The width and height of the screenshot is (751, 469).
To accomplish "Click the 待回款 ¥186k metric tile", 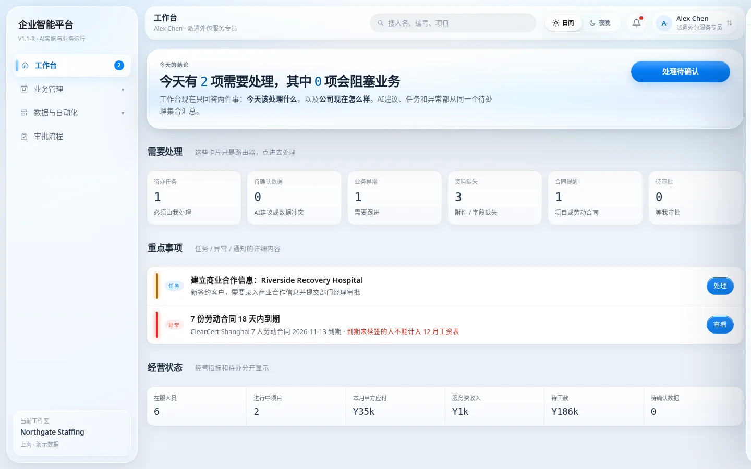I will pos(594,406).
